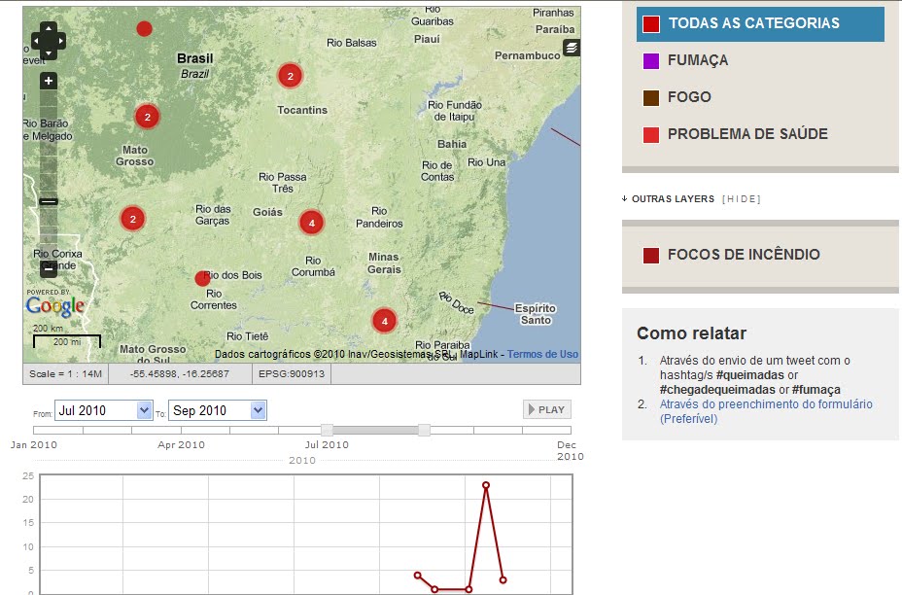Open the To month dropdown showing Sep 2010

(217, 409)
